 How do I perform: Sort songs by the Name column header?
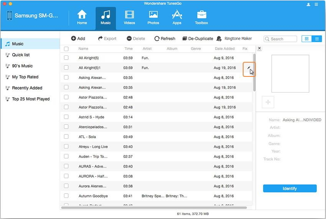click(83, 49)
